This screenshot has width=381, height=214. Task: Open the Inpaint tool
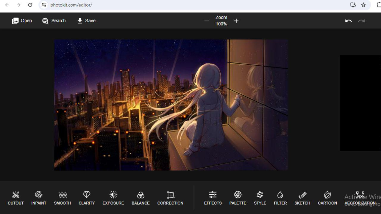[39, 197]
